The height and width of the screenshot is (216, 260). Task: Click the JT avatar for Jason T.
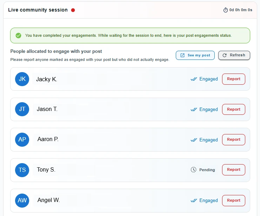pos(22,109)
